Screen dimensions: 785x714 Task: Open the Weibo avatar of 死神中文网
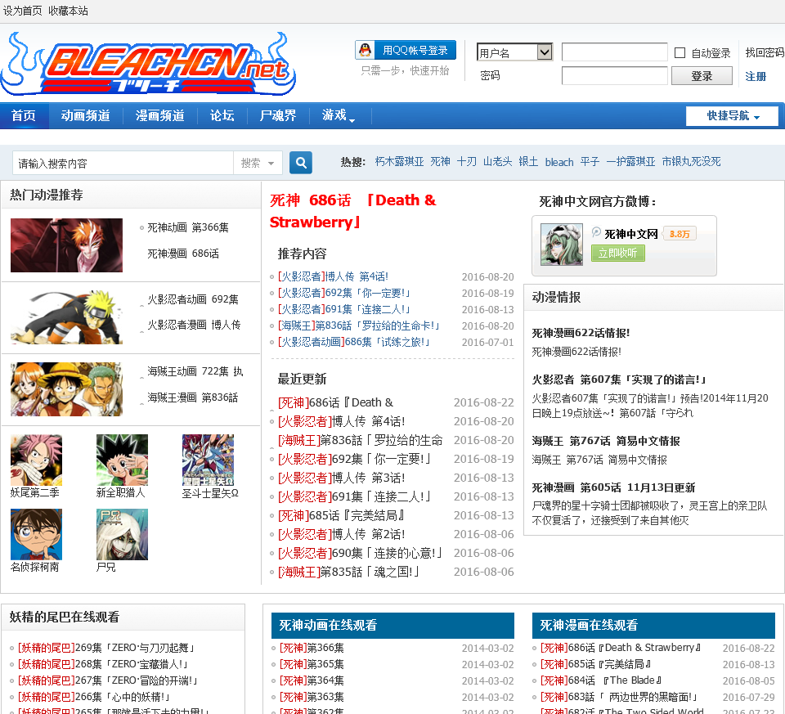[561, 245]
